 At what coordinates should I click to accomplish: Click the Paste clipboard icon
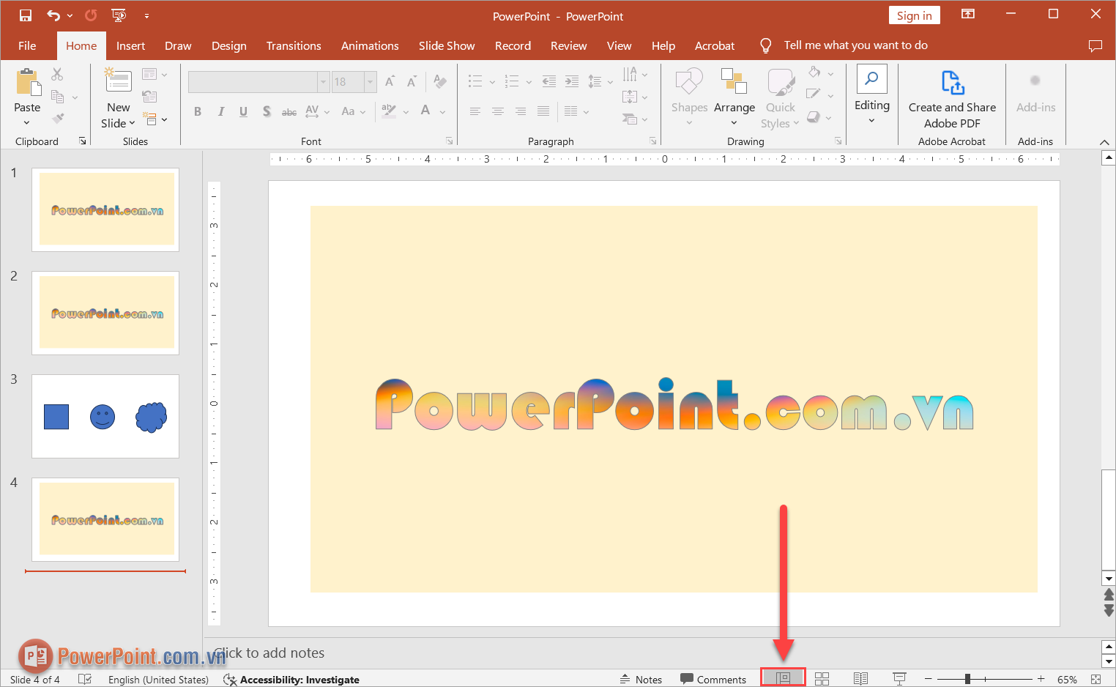[28, 82]
